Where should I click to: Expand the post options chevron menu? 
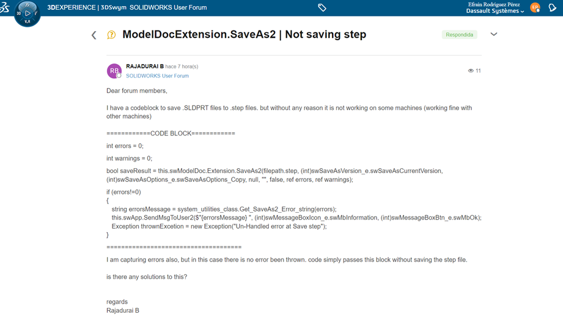click(x=494, y=34)
